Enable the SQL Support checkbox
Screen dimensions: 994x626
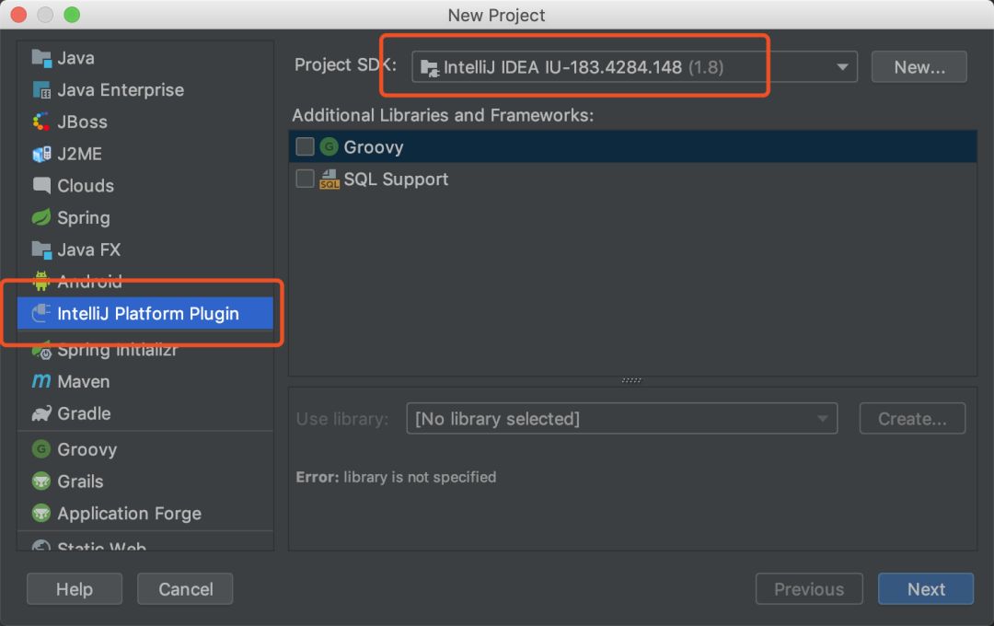(305, 179)
